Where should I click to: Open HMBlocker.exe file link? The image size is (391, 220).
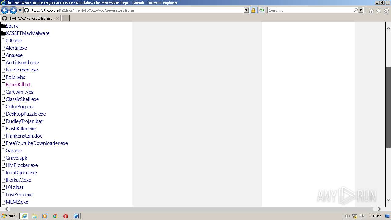click(22, 165)
